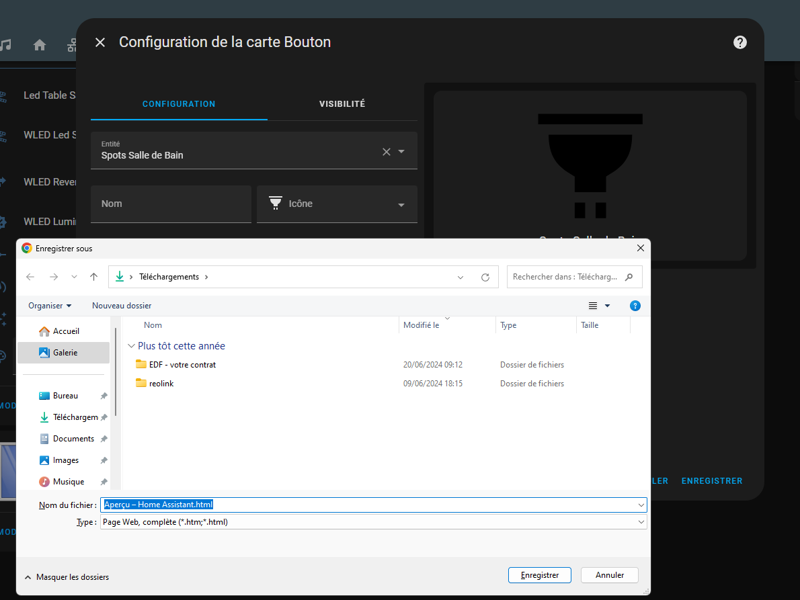Close the Bouton card configuration dialog

click(100, 42)
